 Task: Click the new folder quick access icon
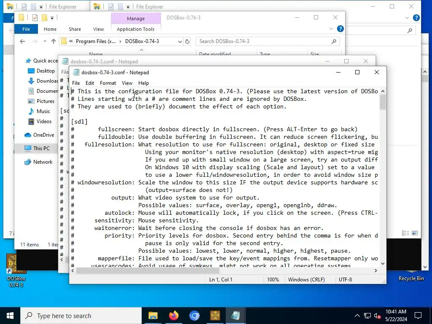[x=44, y=18]
